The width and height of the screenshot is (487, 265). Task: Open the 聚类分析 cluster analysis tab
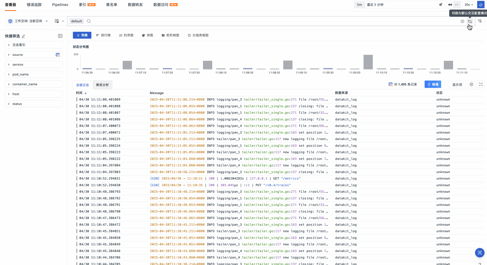click(x=103, y=85)
